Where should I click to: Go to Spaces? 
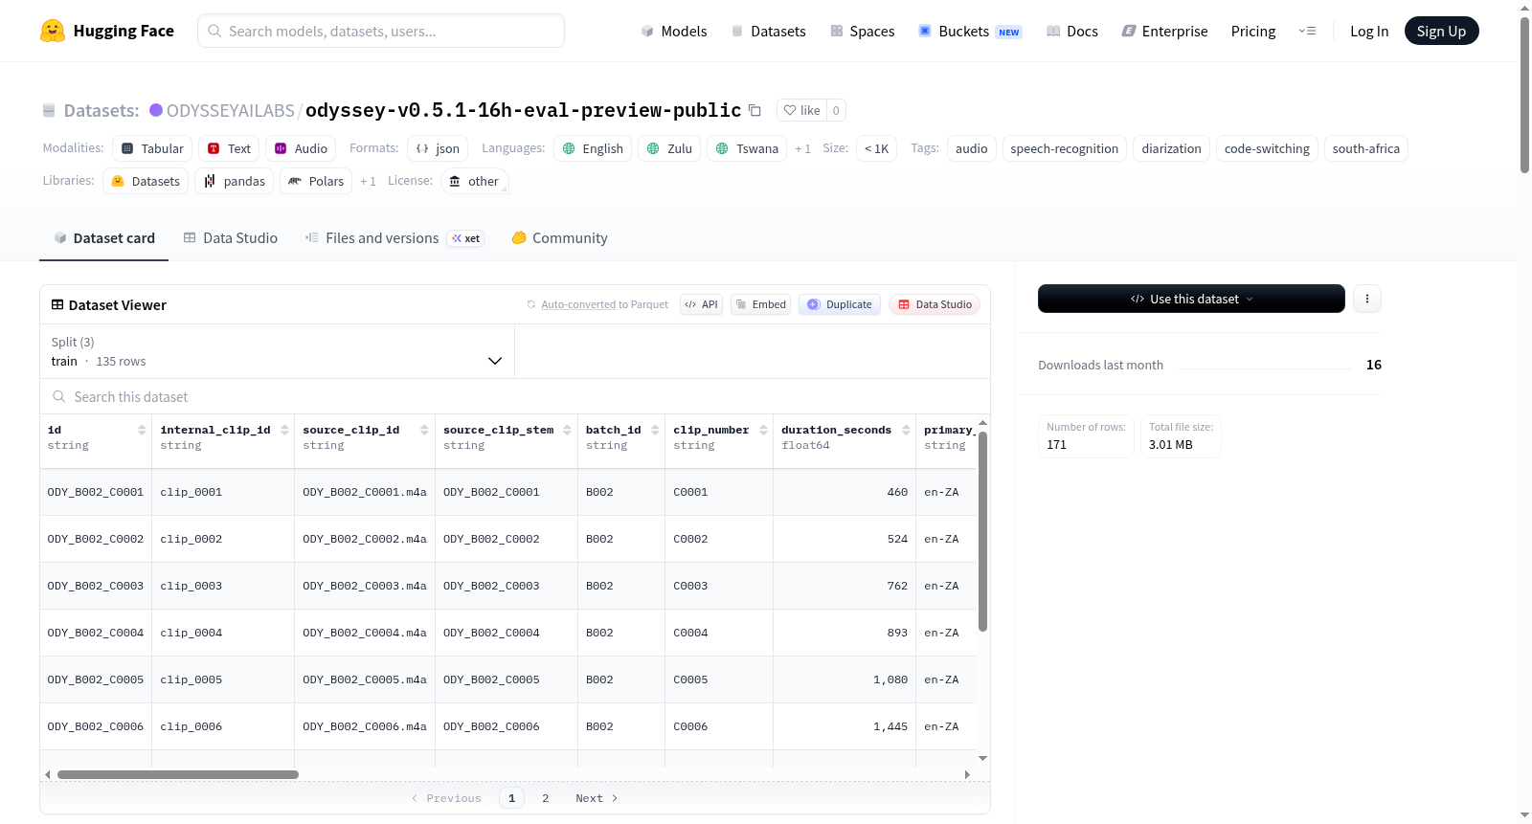(x=862, y=31)
